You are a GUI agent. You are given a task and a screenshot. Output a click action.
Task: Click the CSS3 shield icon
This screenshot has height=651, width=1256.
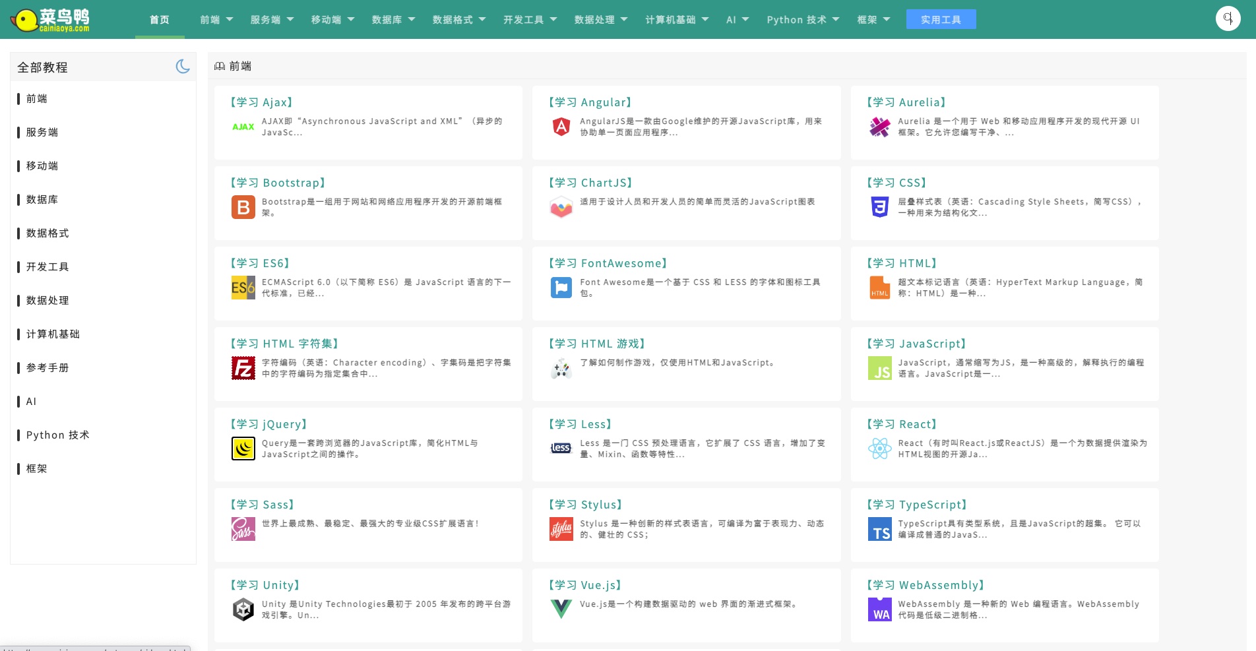[x=879, y=207]
